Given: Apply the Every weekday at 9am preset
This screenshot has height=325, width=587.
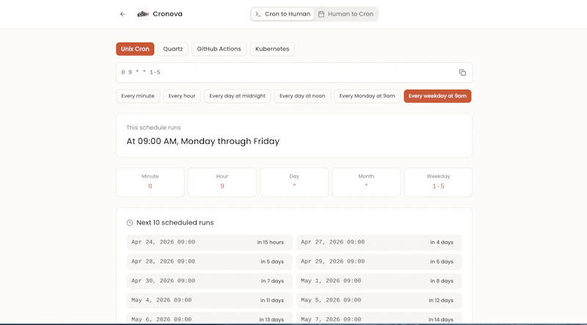Looking at the screenshot, I should coord(437,96).
